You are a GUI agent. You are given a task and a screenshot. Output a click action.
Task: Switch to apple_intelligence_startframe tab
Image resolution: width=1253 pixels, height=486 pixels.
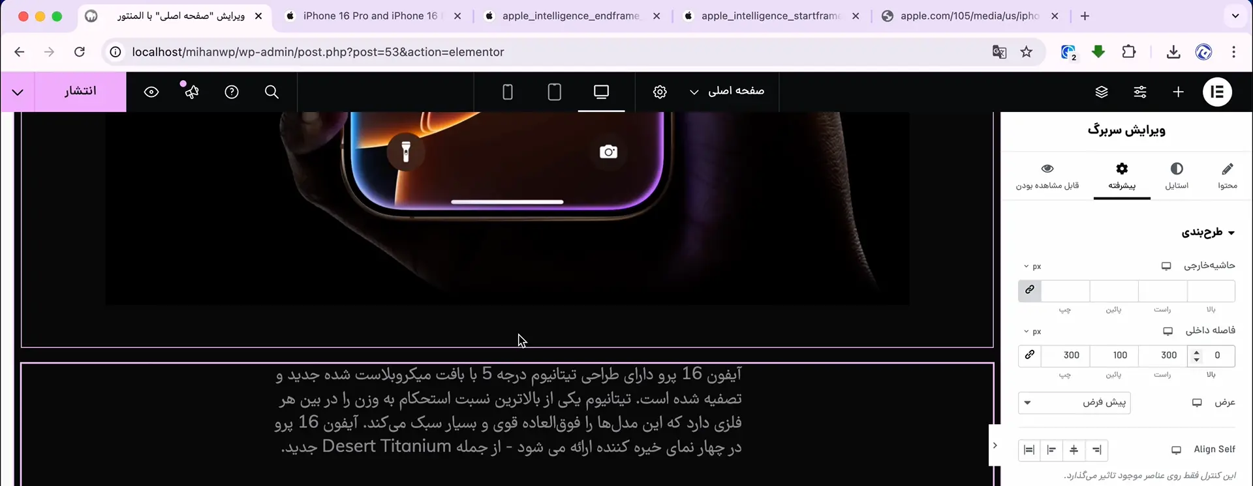click(771, 16)
